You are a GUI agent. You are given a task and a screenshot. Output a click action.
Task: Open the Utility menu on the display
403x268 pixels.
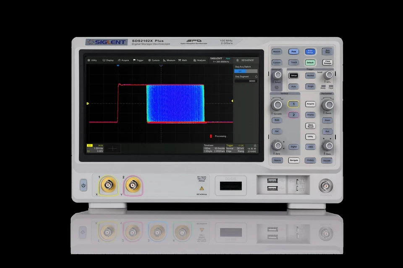(92, 60)
